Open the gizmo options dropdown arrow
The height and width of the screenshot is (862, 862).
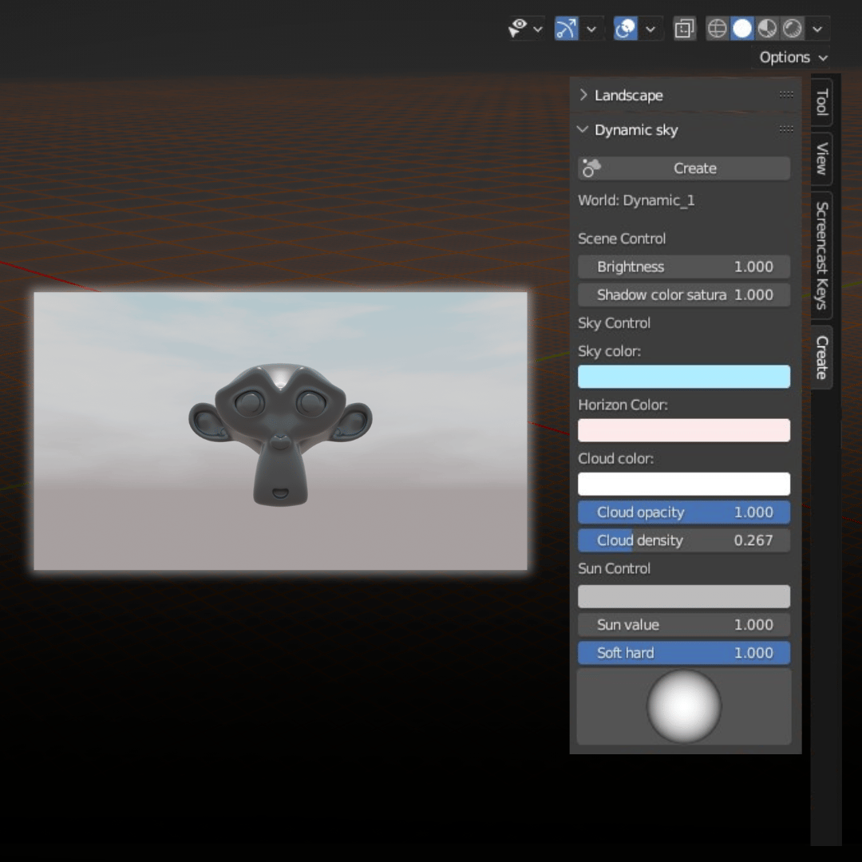tap(591, 30)
